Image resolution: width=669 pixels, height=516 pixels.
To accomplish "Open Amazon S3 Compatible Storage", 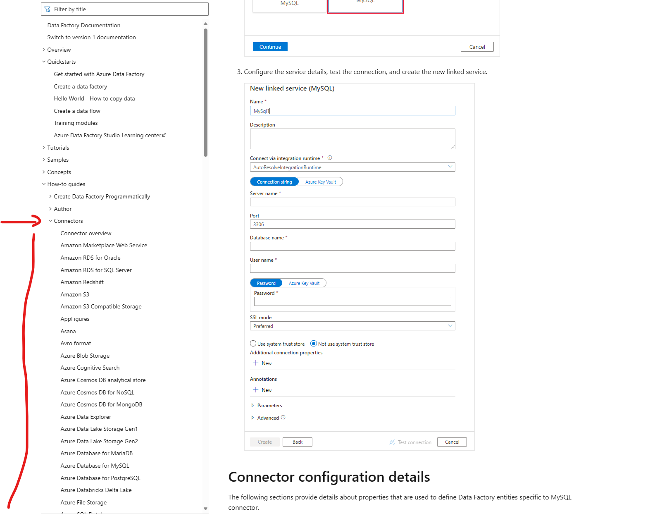I will [101, 306].
